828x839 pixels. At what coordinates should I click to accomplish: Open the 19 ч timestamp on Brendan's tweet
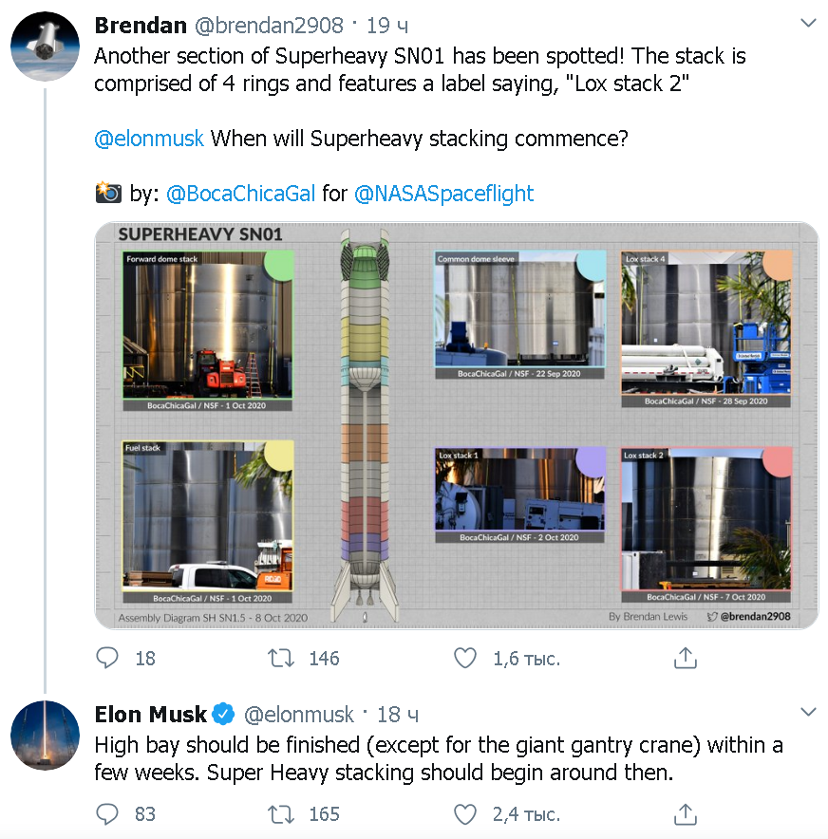click(x=385, y=27)
